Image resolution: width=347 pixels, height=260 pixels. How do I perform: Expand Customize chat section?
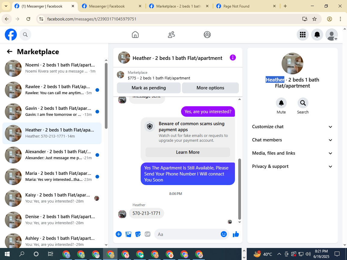point(292,127)
